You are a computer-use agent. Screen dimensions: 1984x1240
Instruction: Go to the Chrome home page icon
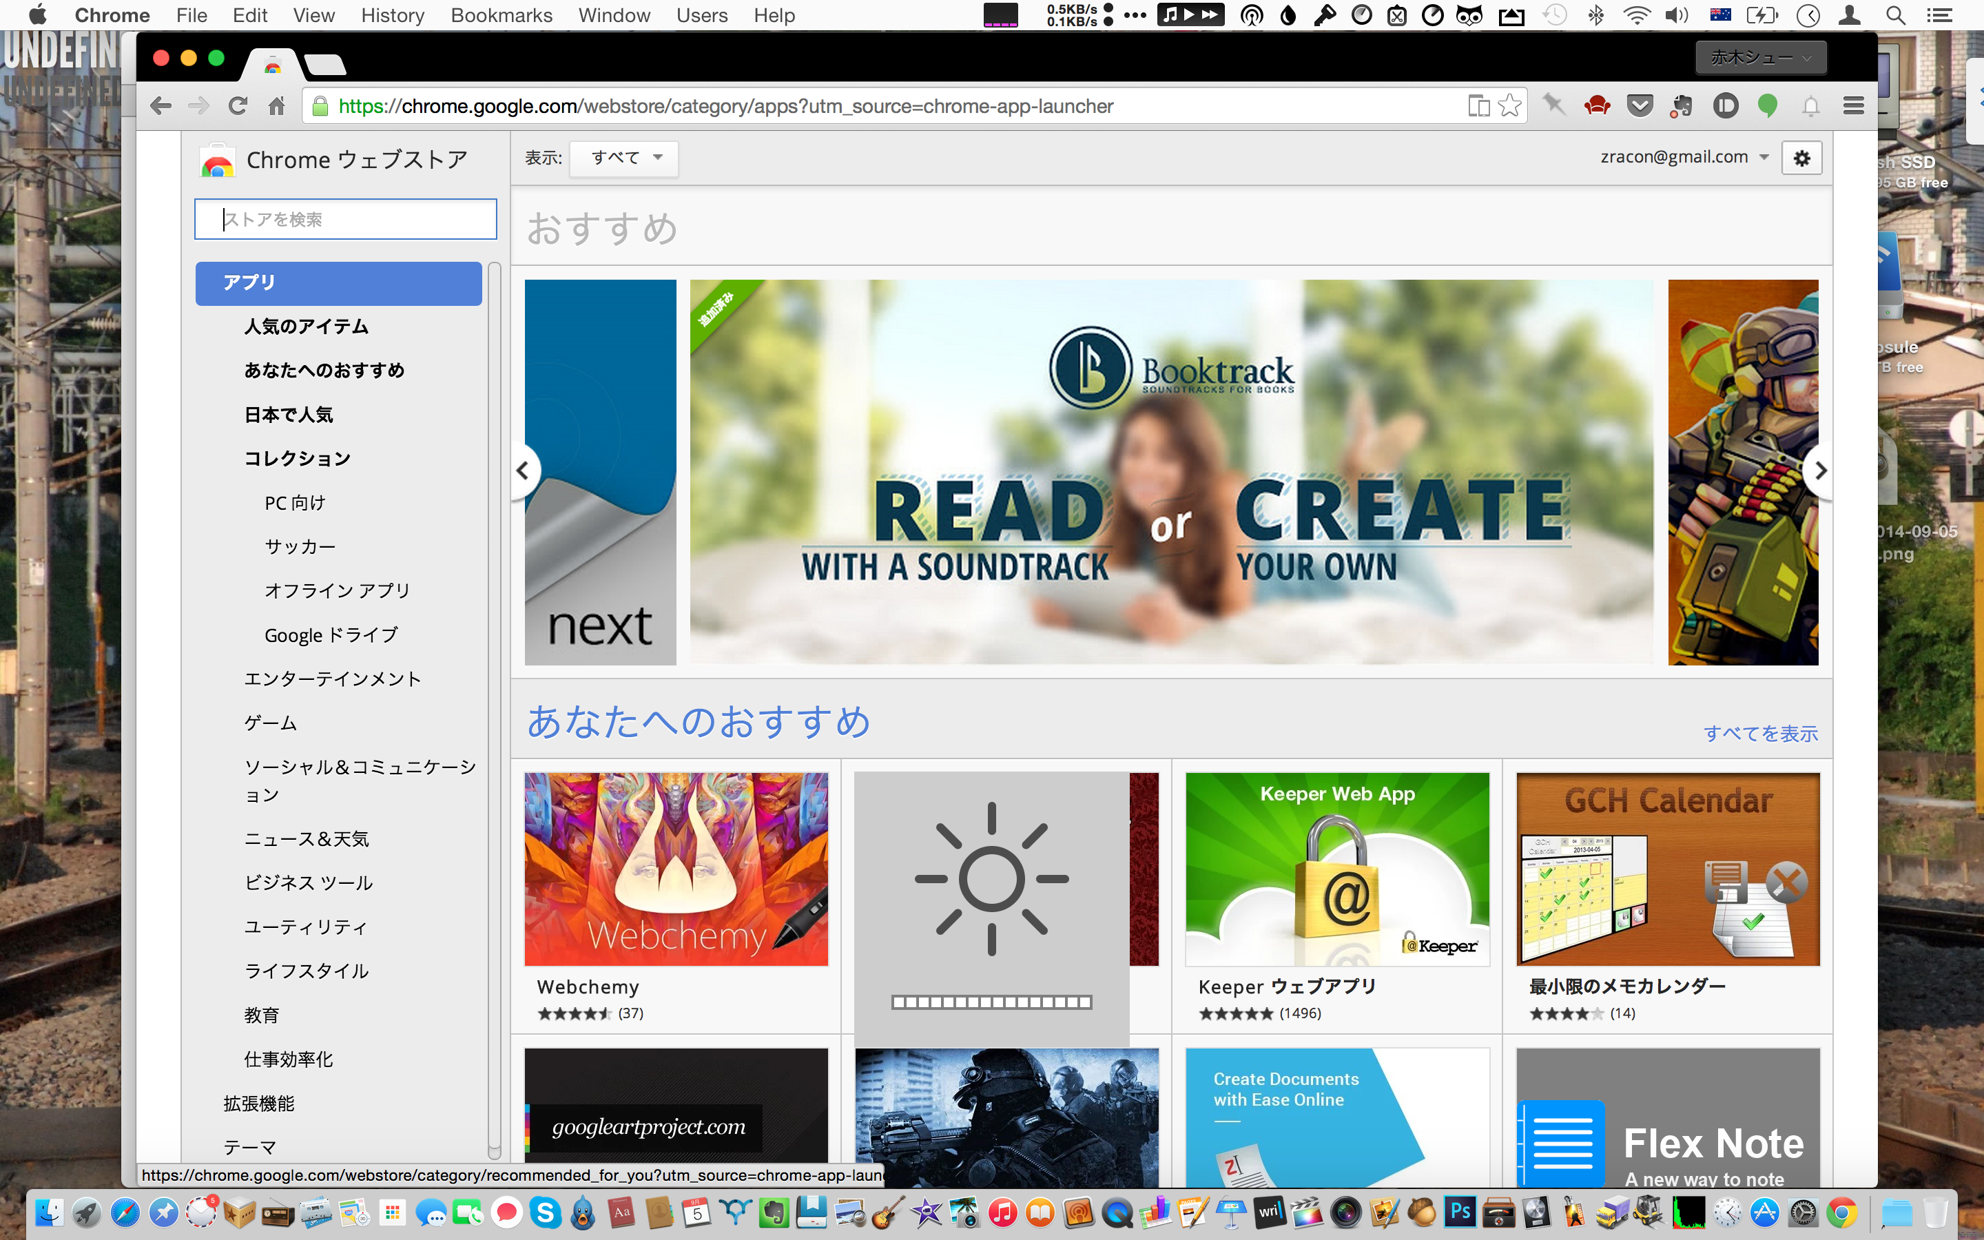[x=276, y=106]
